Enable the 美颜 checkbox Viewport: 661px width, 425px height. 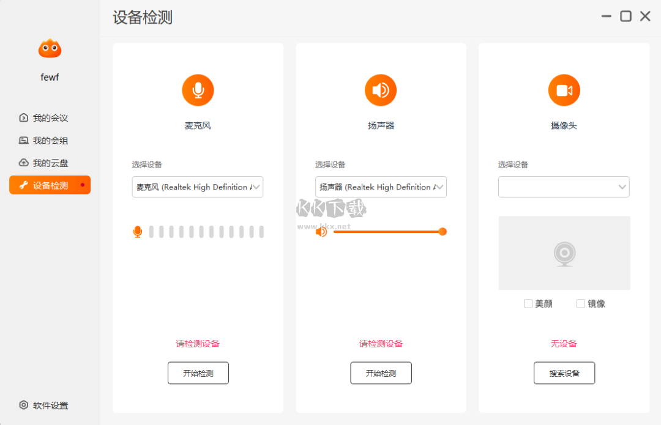pos(528,303)
